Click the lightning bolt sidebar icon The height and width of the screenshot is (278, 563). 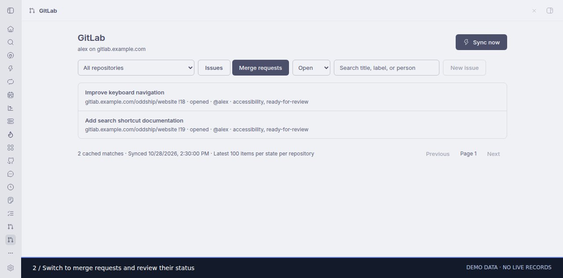coord(11,69)
